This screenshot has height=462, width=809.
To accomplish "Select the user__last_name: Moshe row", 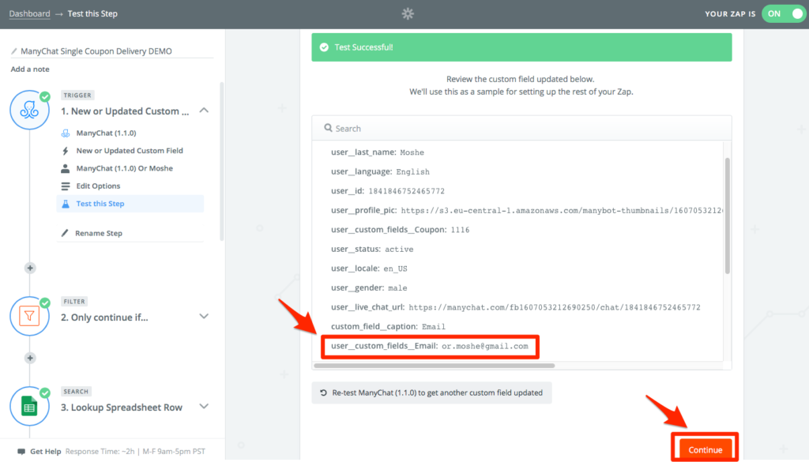I will tap(377, 152).
